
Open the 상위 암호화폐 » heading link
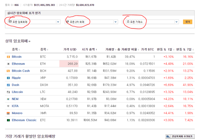[18, 41]
